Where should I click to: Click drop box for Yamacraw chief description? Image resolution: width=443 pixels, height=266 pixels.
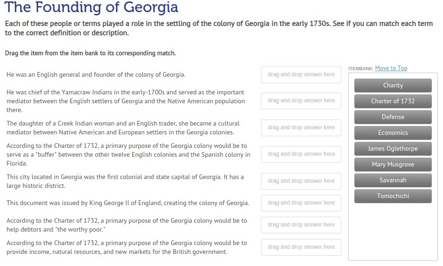pos(301,101)
